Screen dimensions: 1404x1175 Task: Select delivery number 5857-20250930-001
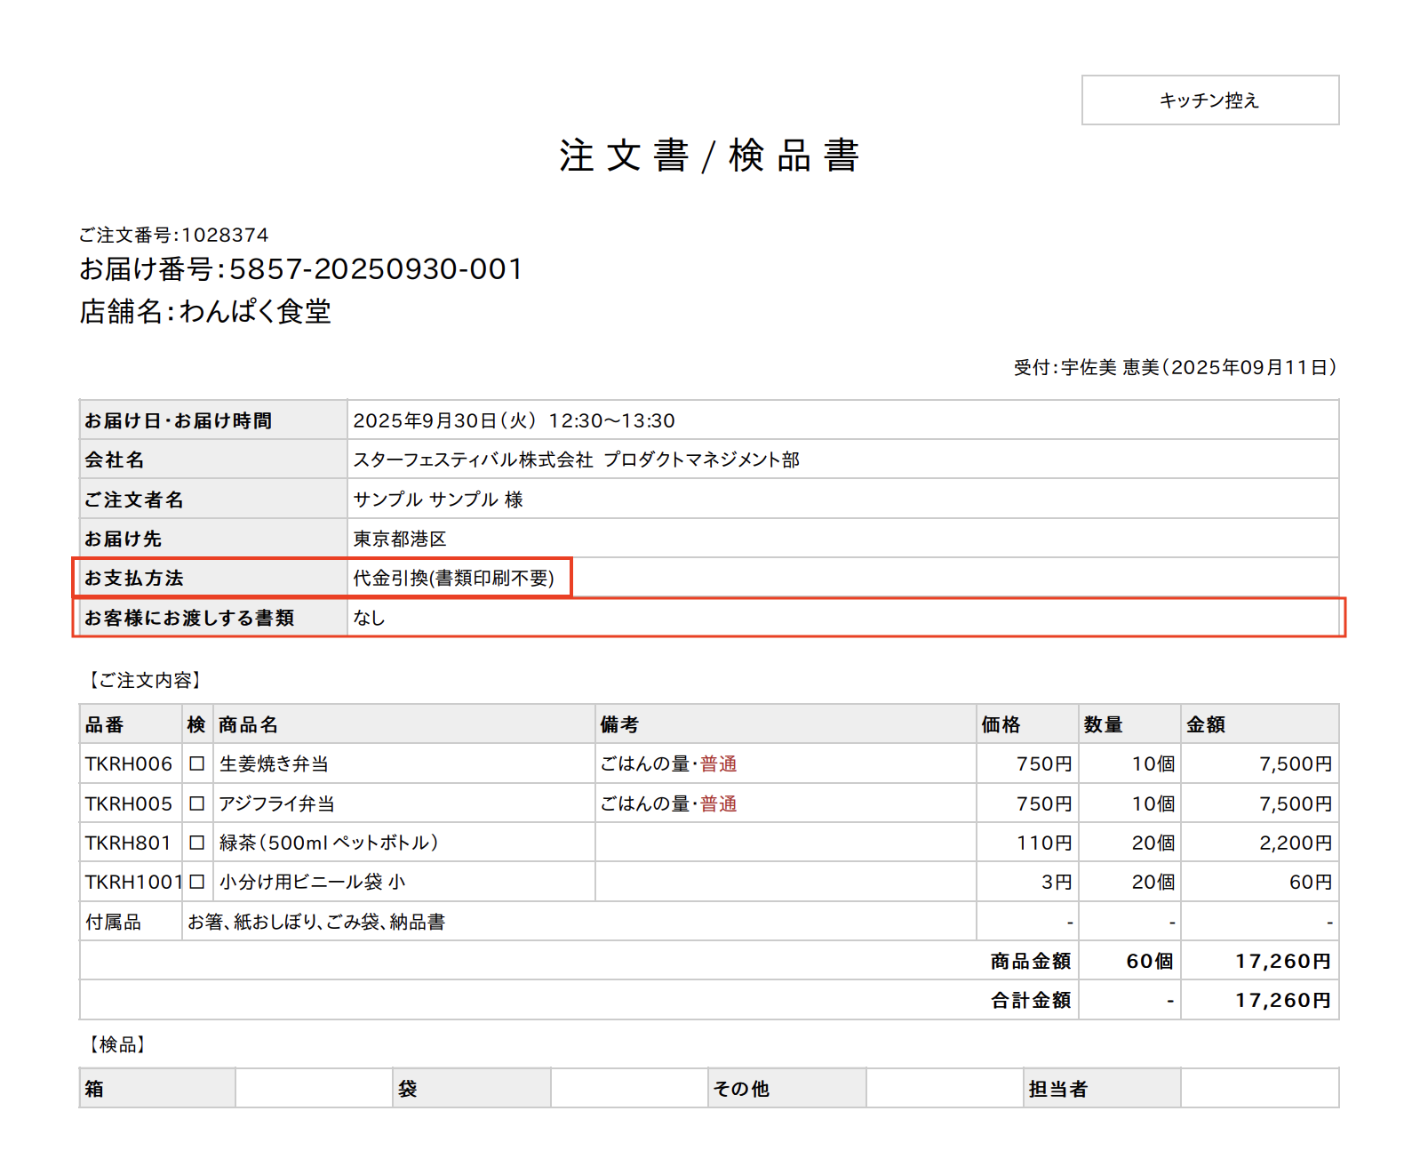click(376, 269)
